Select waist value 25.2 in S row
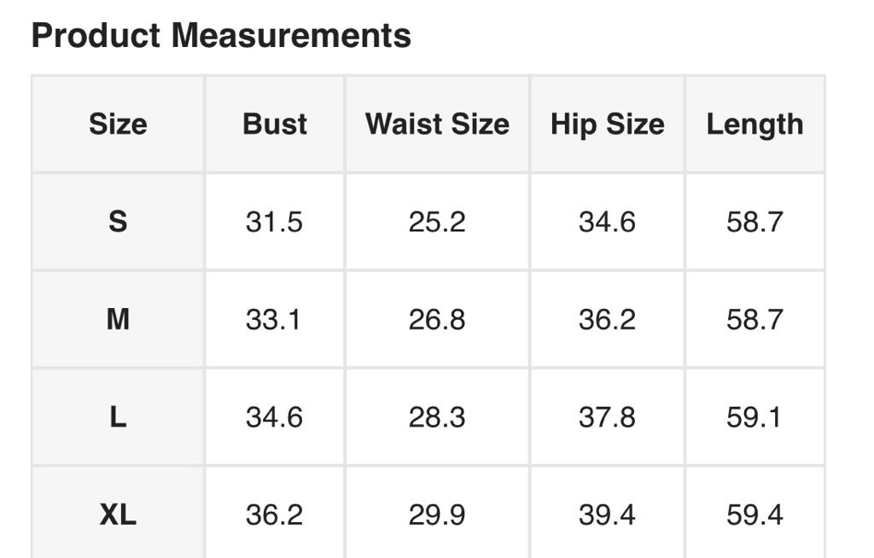874x558 pixels. point(437,222)
